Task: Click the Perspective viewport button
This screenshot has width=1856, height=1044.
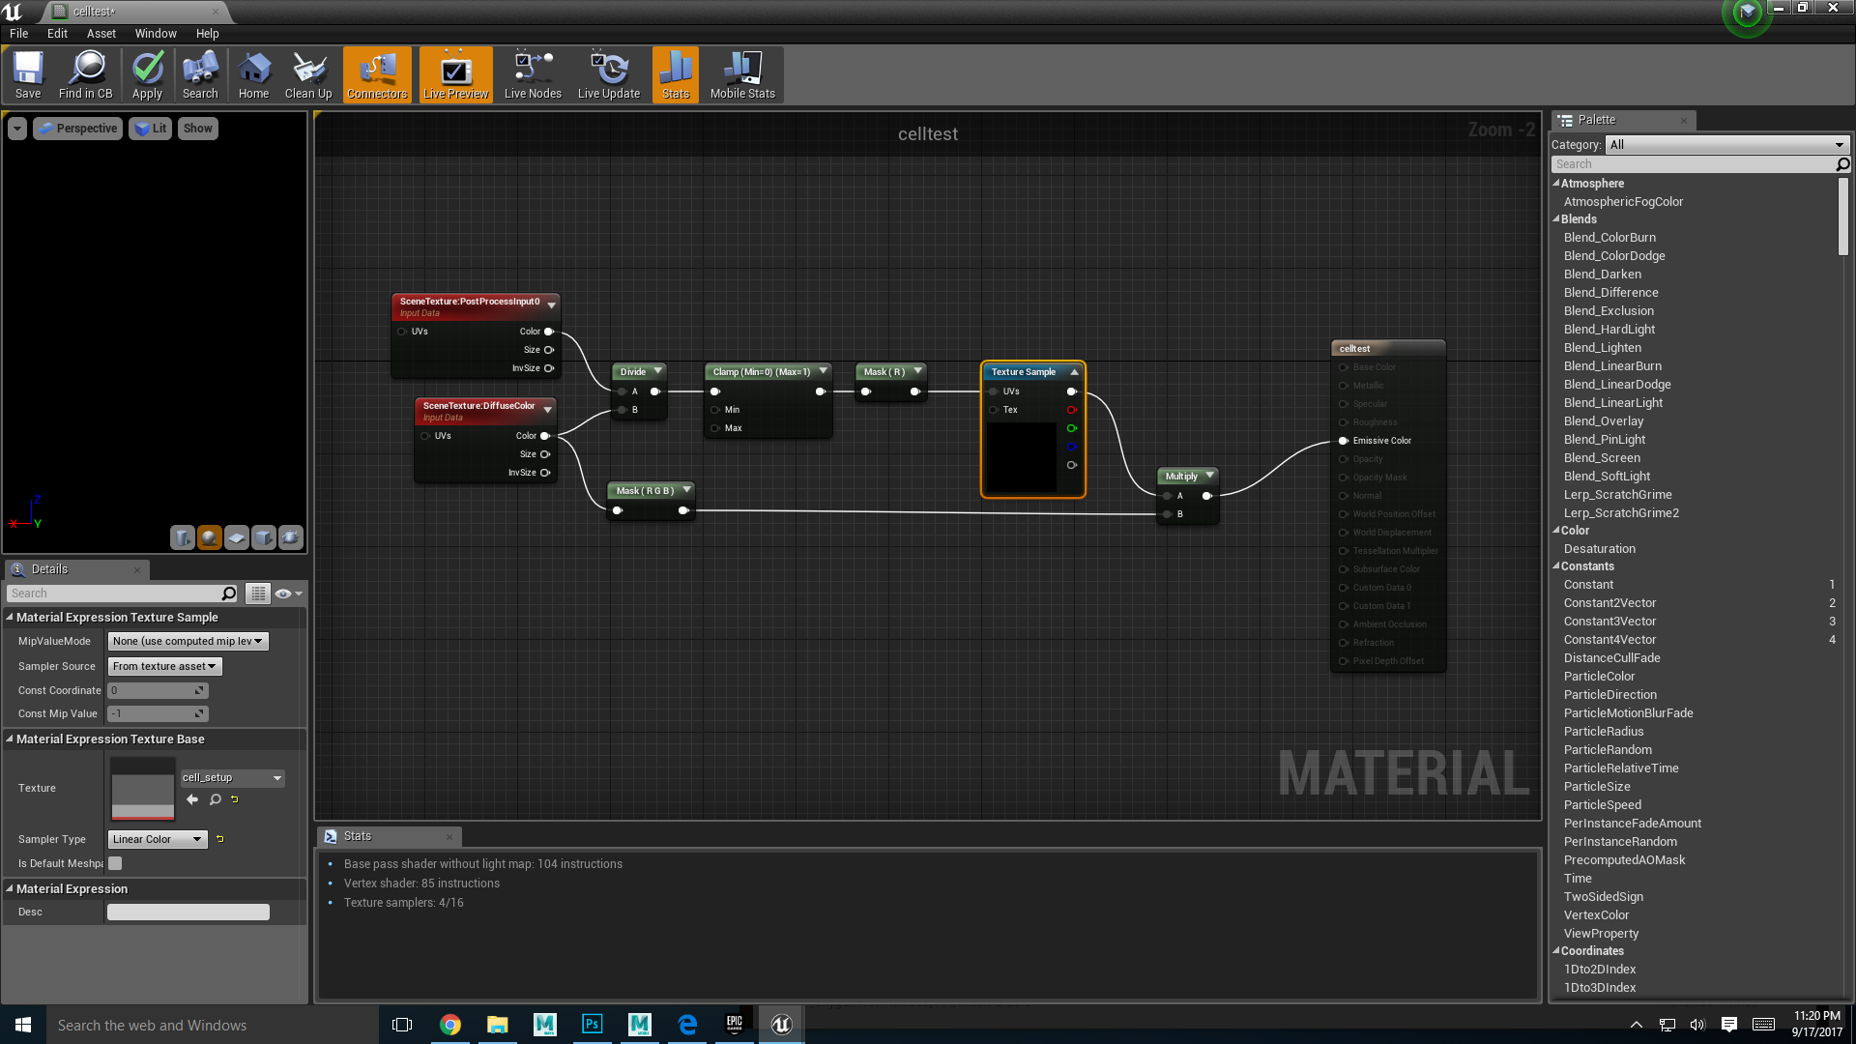Action: tap(78, 128)
